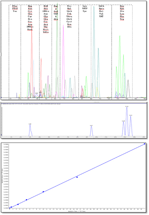Click the Val amino acid label
The image size is (149, 215).
point(101,14)
